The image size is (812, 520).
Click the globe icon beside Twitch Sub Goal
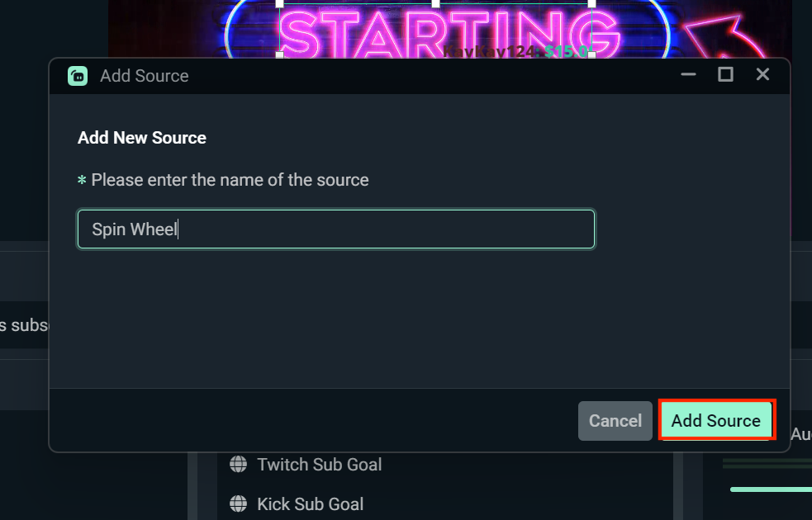click(238, 465)
